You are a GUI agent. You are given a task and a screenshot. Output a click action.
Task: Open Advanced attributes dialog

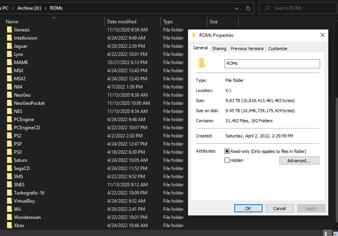(x=299, y=160)
